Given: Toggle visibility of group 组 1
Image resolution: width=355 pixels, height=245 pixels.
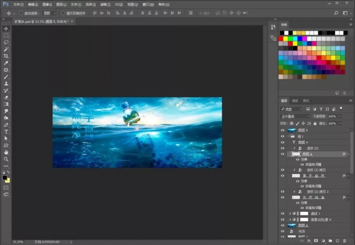Looking at the screenshot, I should point(282,136).
